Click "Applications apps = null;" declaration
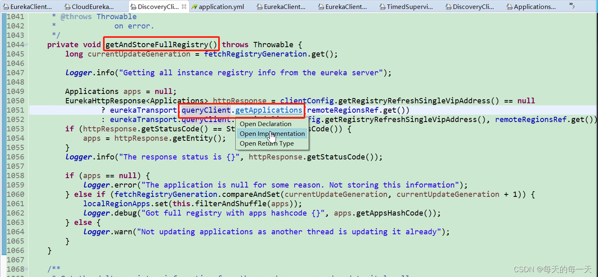 click(x=121, y=91)
